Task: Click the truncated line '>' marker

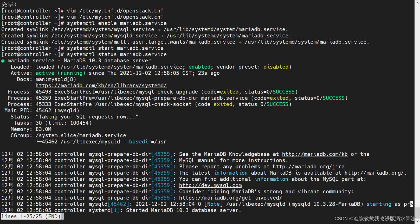Action: [412, 204]
